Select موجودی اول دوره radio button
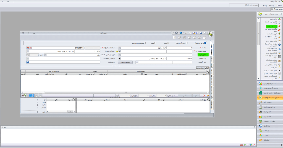The width and height of the screenshot is (283, 148). click(x=145, y=43)
